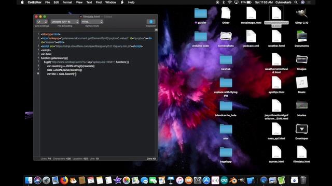Open the Apple menu
332x186 pixels.
22,2
